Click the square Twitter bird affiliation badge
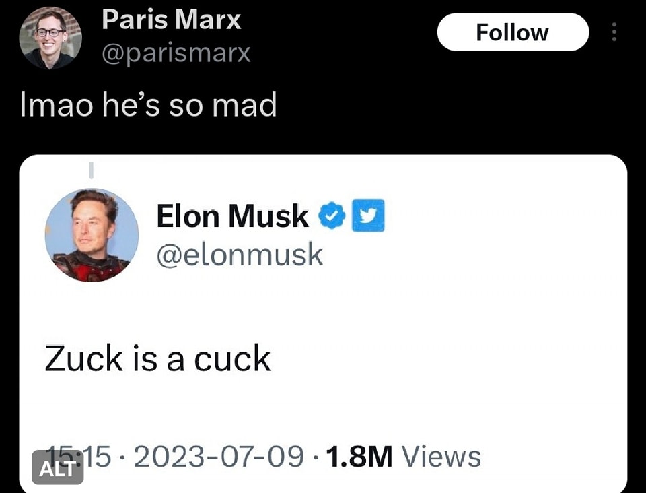Image resolution: width=646 pixels, height=493 pixels. point(367,216)
